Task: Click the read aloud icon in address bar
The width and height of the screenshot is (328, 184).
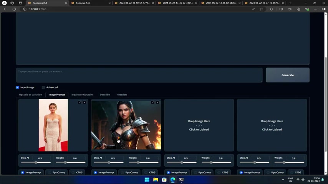Action: click(x=253, y=9)
